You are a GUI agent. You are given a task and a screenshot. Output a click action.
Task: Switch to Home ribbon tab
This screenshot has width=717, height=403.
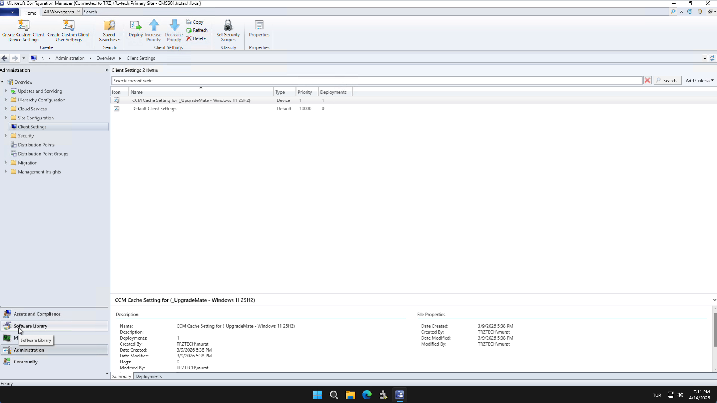tap(30, 13)
